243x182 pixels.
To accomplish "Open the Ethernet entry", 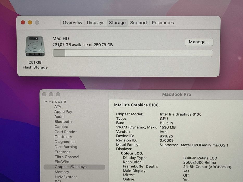I will [x=62, y=152].
